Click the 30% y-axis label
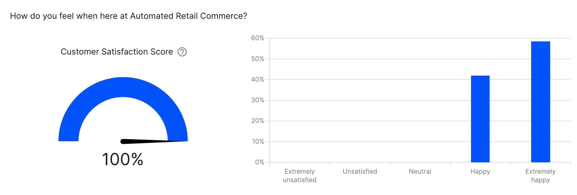The height and width of the screenshot is (195, 577). [x=258, y=100]
